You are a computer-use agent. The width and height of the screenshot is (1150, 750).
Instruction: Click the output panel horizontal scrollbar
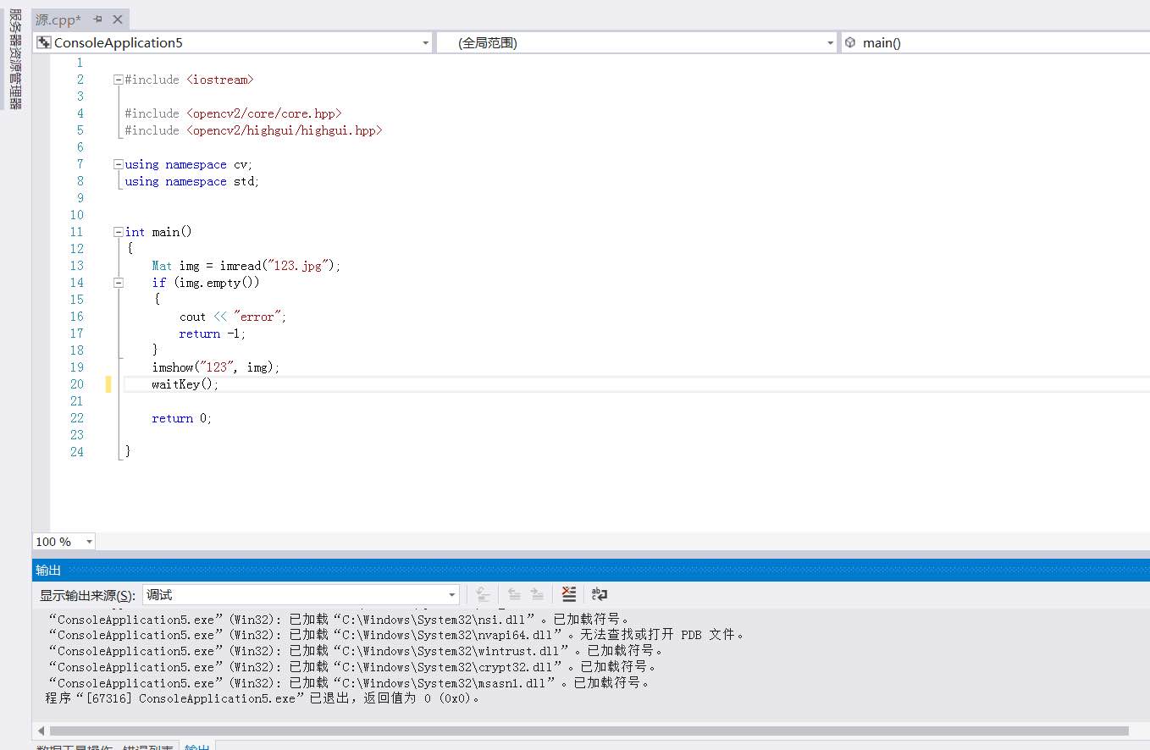589,731
